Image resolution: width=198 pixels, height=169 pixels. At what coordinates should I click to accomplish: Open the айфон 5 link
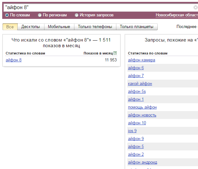tap(136, 146)
